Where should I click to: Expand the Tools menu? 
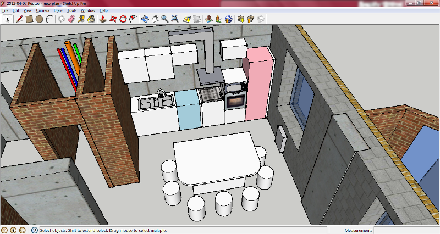[72, 10]
